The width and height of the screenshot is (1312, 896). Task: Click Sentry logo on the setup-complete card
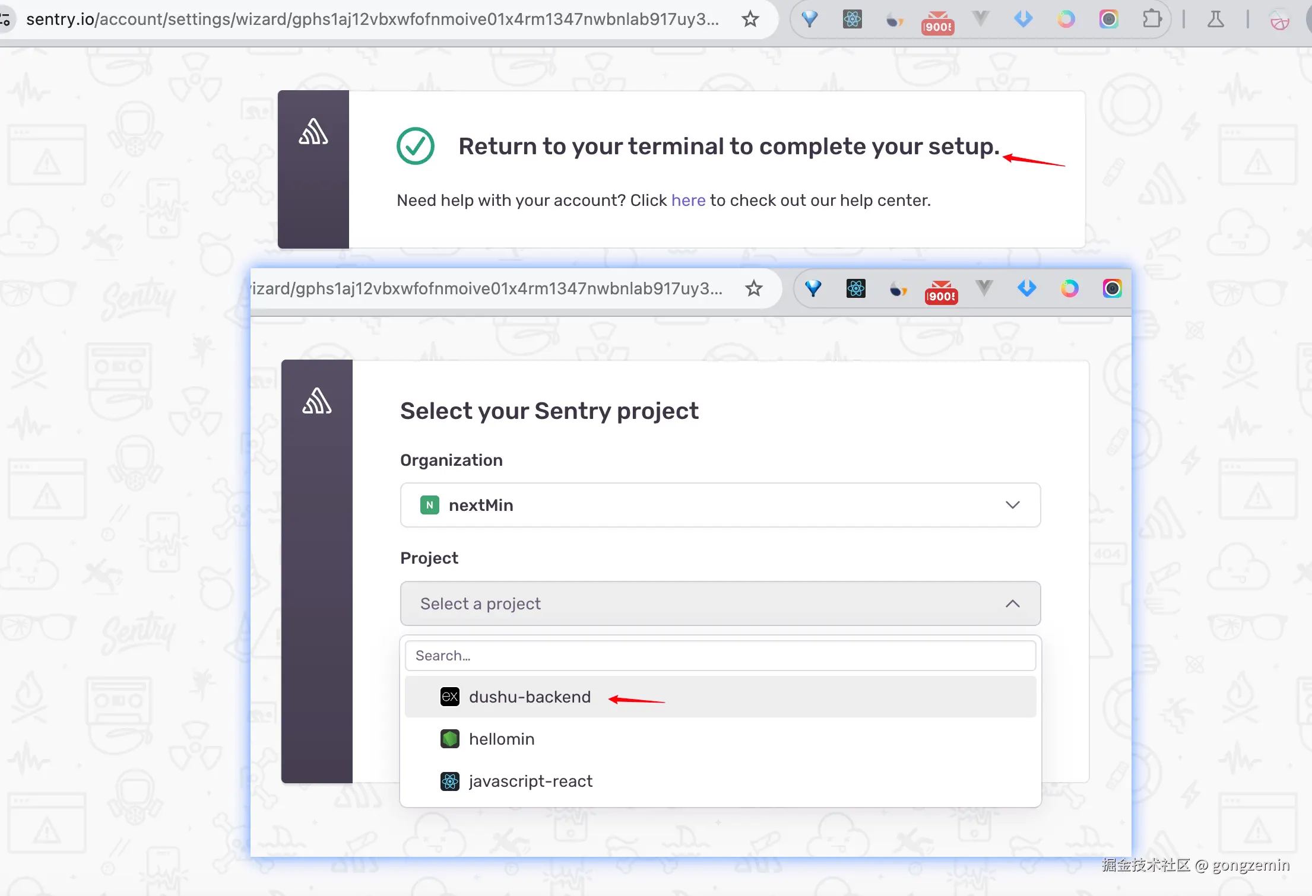313,132
